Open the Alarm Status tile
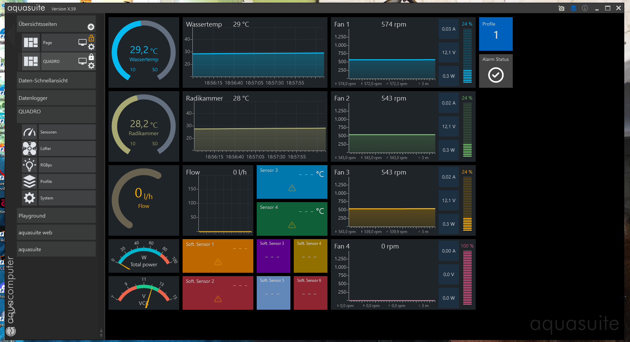Image resolution: width=630 pixels, height=342 pixels. click(496, 71)
